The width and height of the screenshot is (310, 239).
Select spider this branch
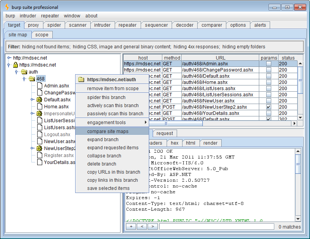112,97
